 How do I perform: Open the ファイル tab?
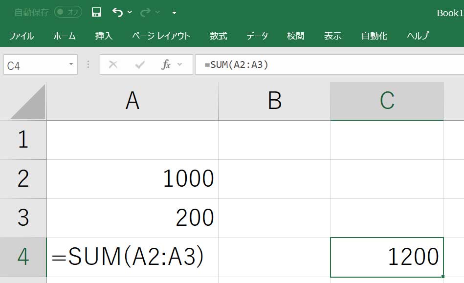coord(22,36)
